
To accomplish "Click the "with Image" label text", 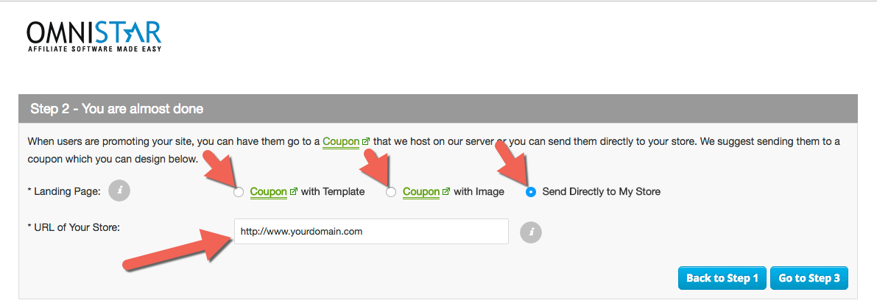I will click(479, 192).
